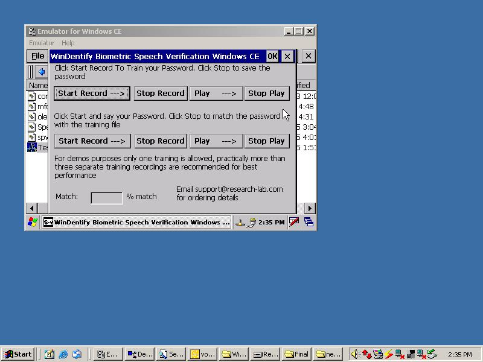Close the WinDentify dialog with its X button

[x=287, y=56]
